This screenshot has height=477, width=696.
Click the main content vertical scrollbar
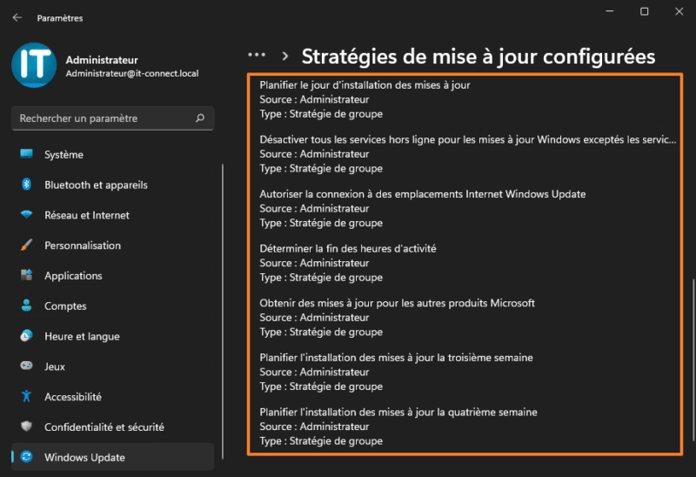point(693,359)
